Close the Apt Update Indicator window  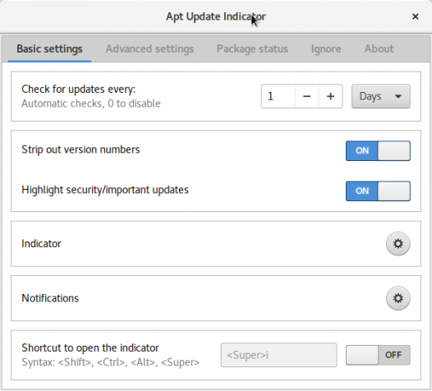point(416,16)
